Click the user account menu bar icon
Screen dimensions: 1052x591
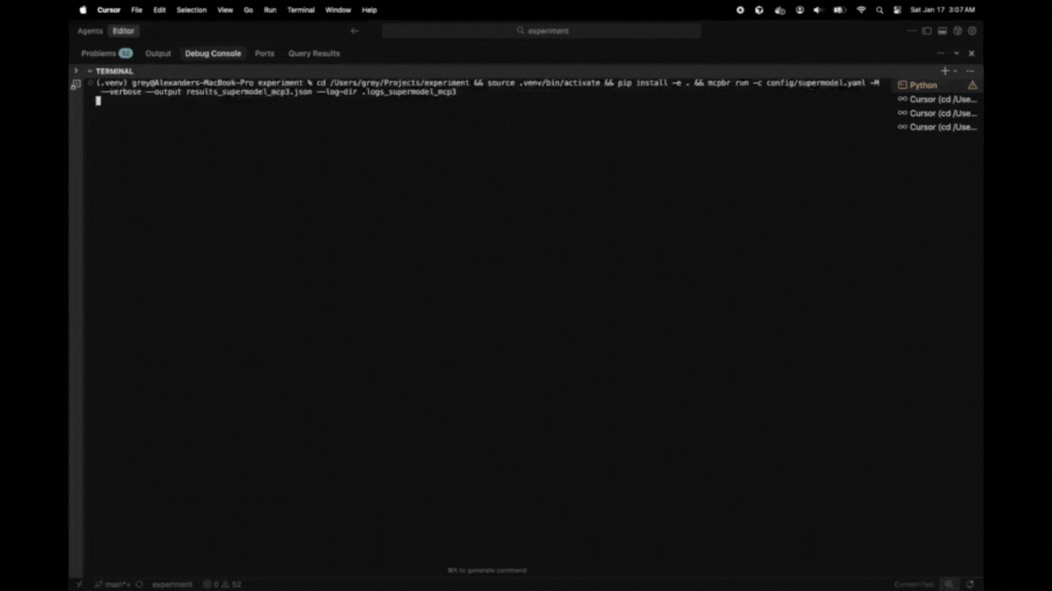(800, 10)
